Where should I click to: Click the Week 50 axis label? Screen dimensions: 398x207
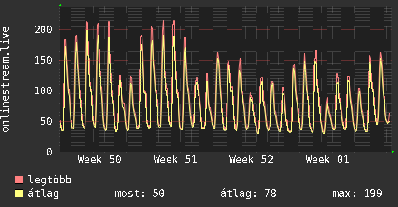pyautogui.click(x=99, y=160)
